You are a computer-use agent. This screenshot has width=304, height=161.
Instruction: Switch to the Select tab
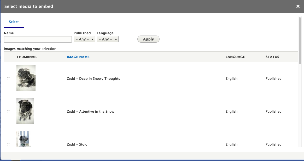pyautogui.click(x=14, y=22)
